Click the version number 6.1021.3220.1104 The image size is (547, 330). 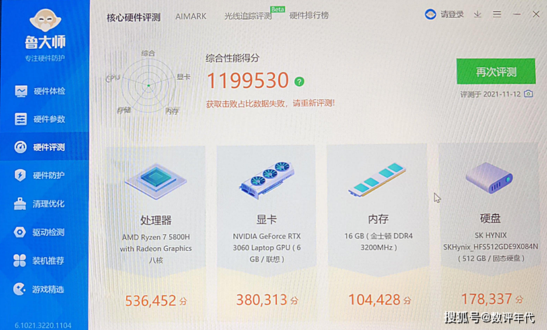(43, 325)
